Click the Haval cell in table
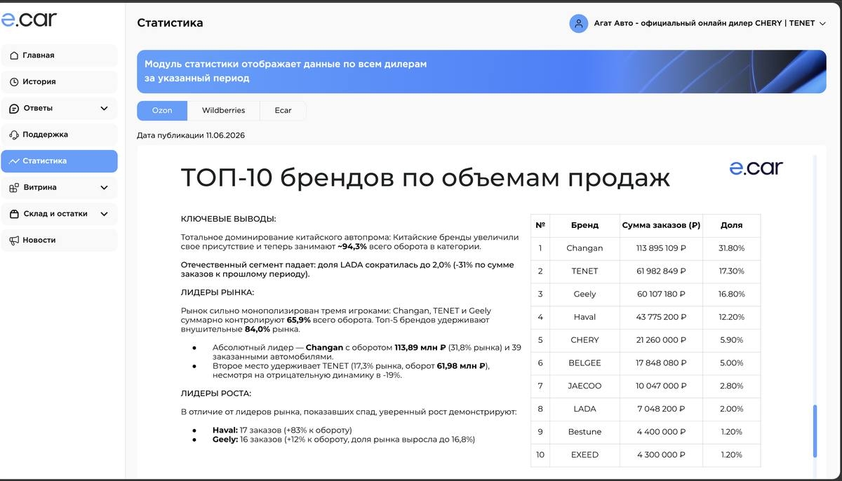This screenshot has width=842, height=481. pos(584,317)
